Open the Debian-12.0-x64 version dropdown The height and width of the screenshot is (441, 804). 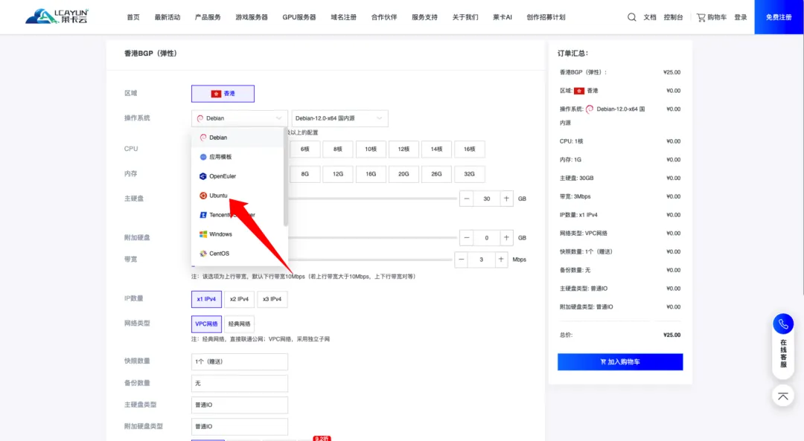(x=339, y=118)
